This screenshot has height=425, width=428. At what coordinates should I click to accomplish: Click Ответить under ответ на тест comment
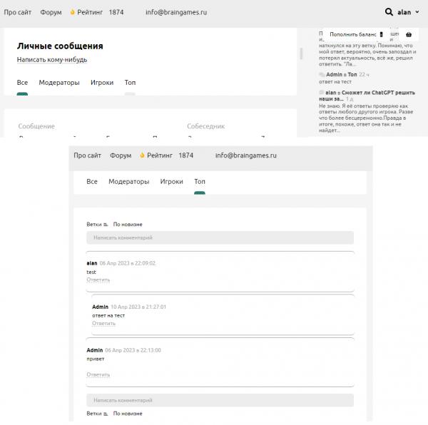pos(103,324)
